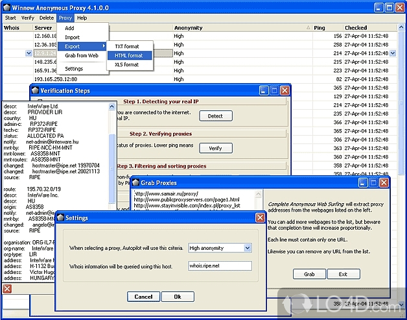Viewport: 407px width, 320px height.
Task: Click the Grab button
Action: (309, 274)
